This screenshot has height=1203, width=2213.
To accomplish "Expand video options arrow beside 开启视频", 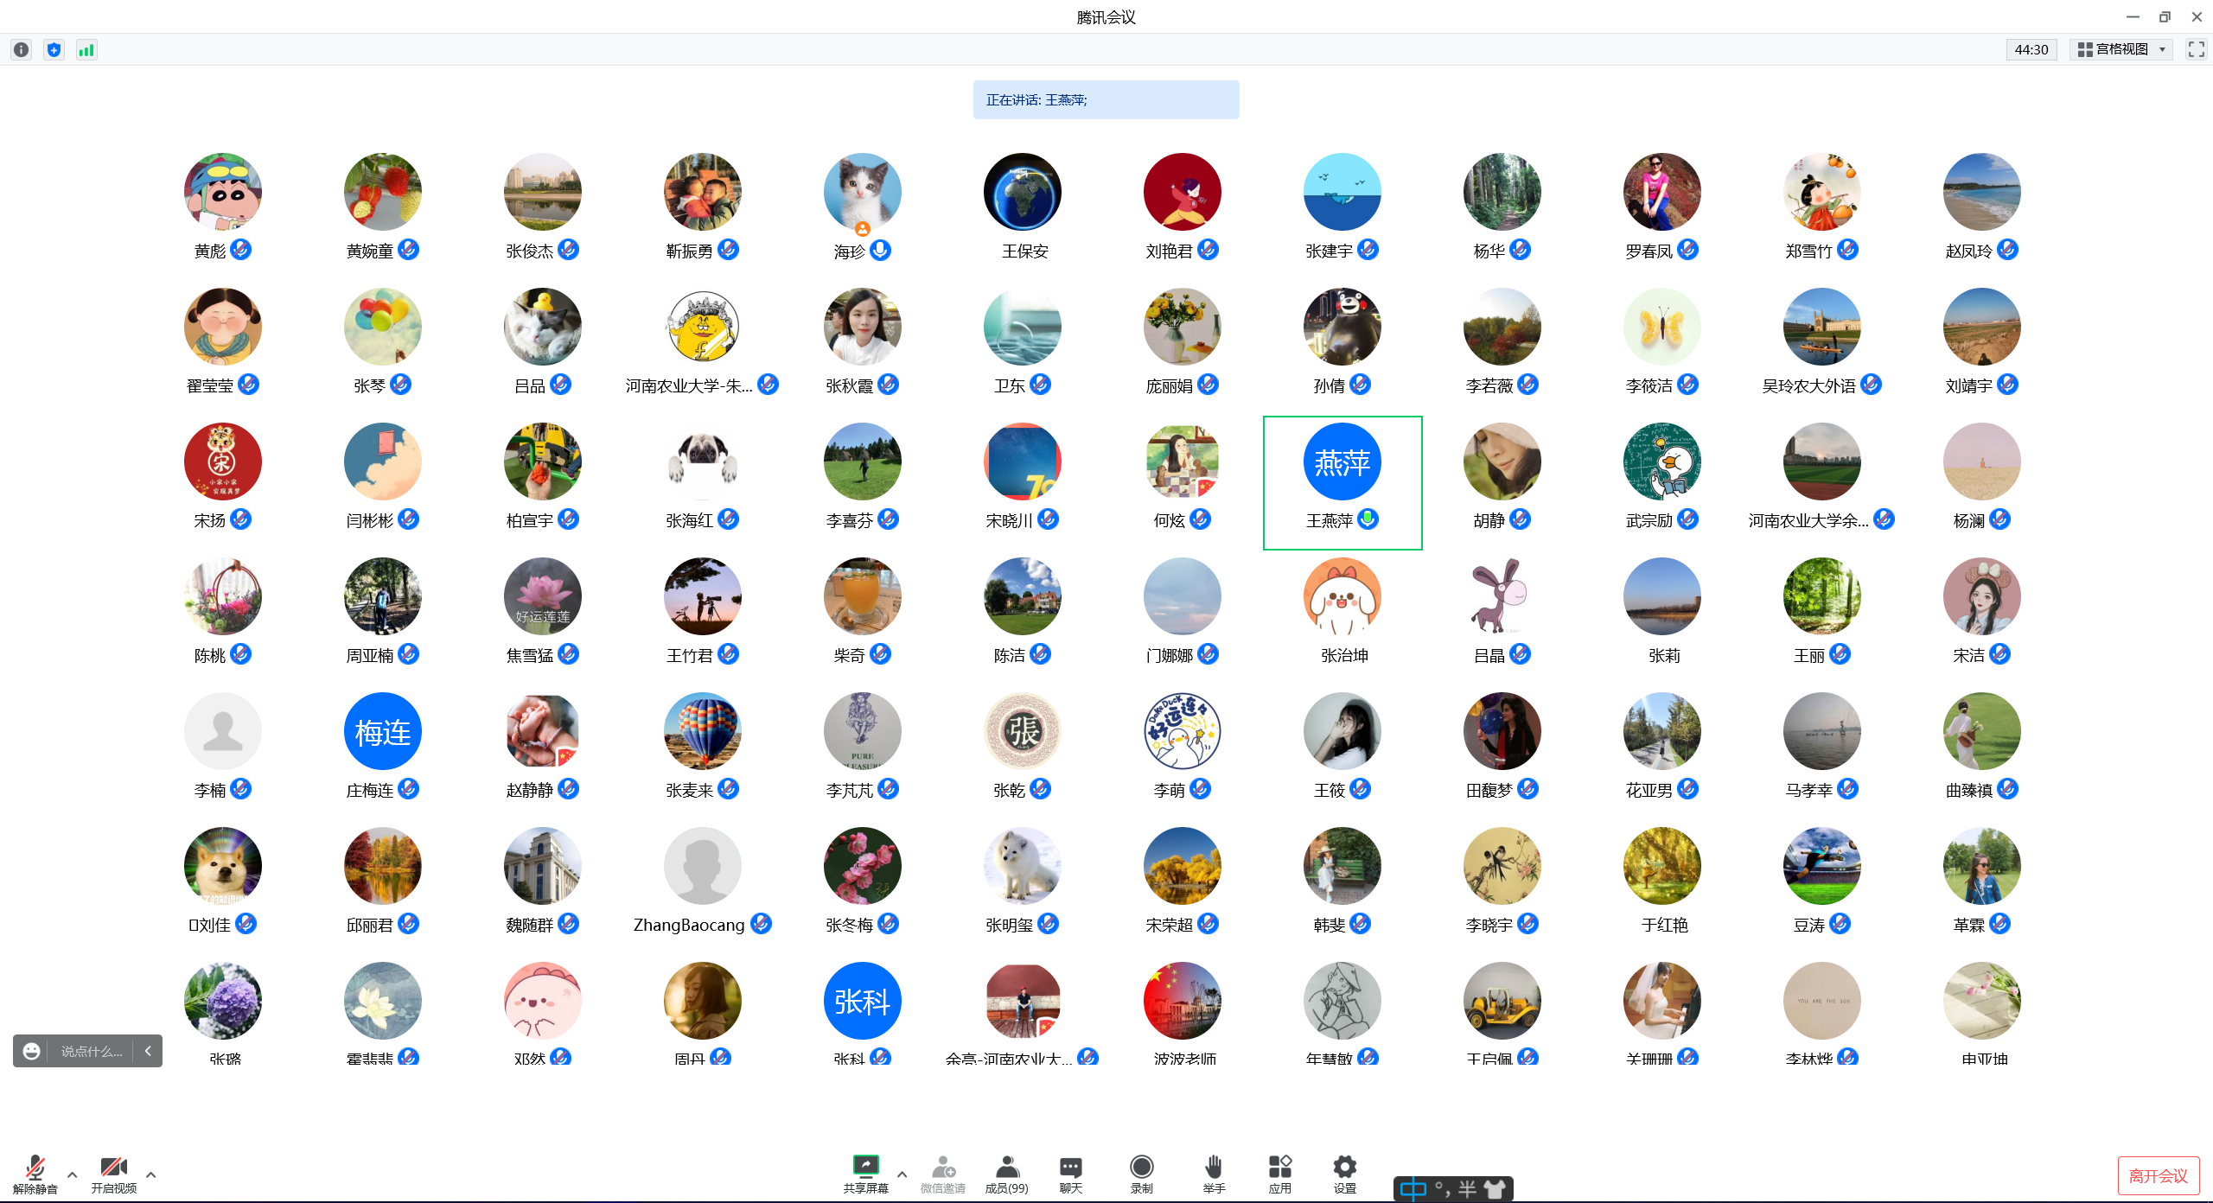I will [151, 1174].
